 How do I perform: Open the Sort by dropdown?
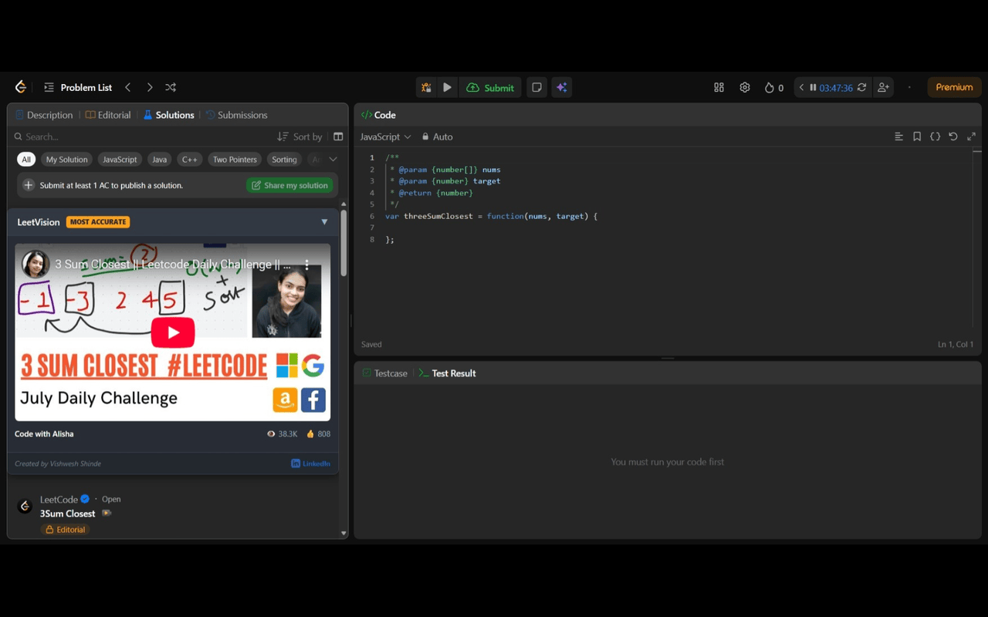299,137
